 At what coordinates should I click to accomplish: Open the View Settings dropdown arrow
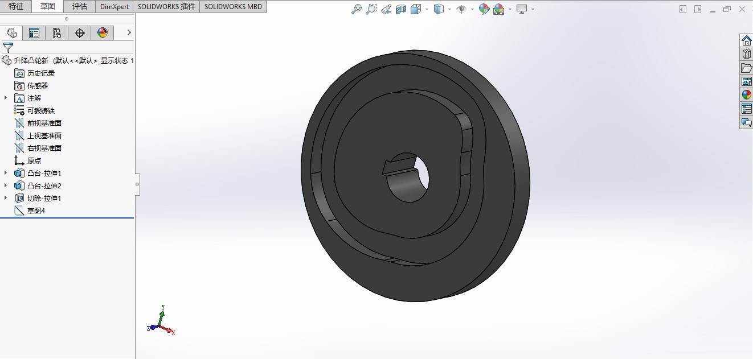click(x=533, y=9)
